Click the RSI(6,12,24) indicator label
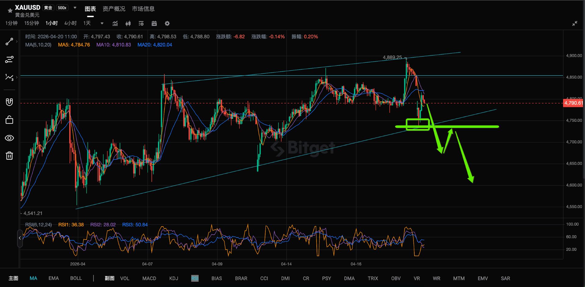This screenshot has height=287, width=585. point(38,225)
